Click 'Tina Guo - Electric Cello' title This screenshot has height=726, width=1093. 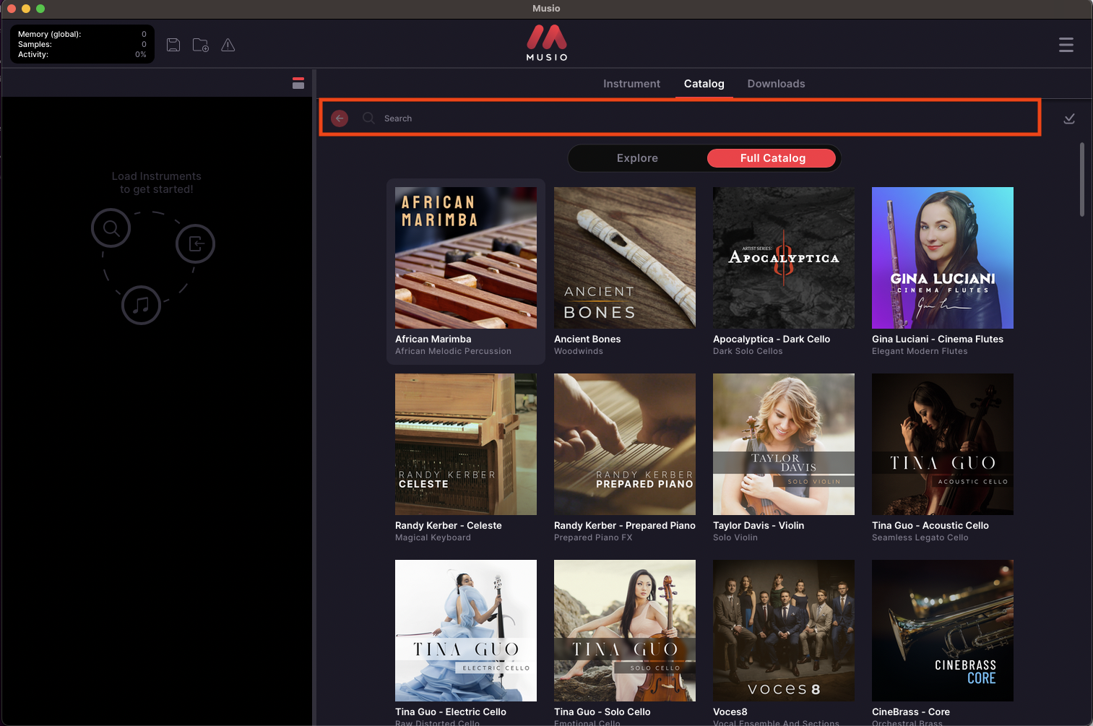(451, 712)
